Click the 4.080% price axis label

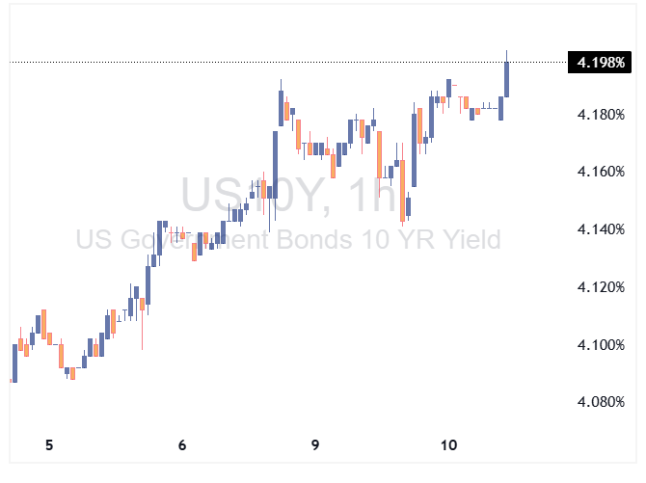point(601,402)
